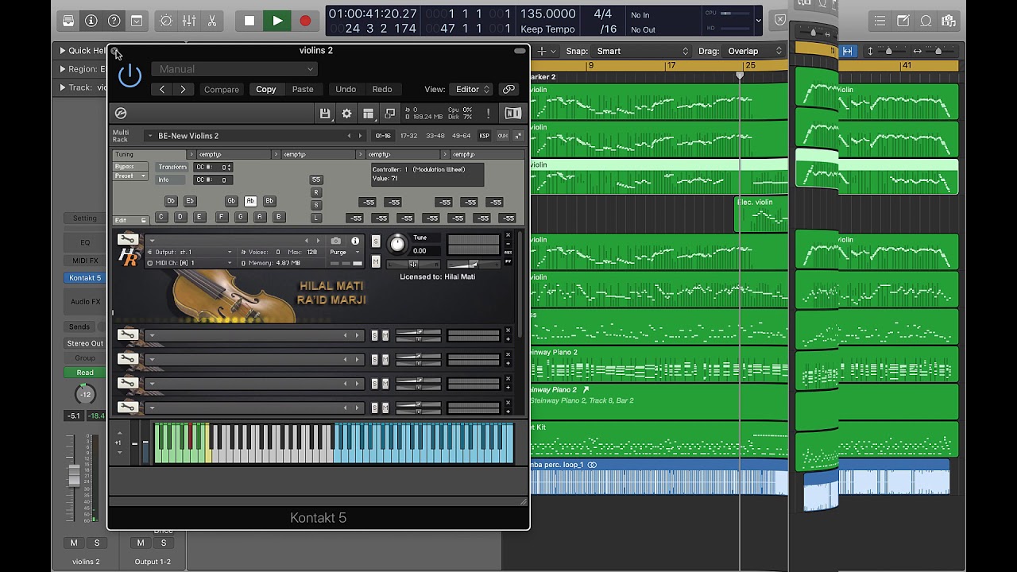This screenshot has width=1017, height=572.
Task: Open the Mixer faders icon
Action: point(189,21)
